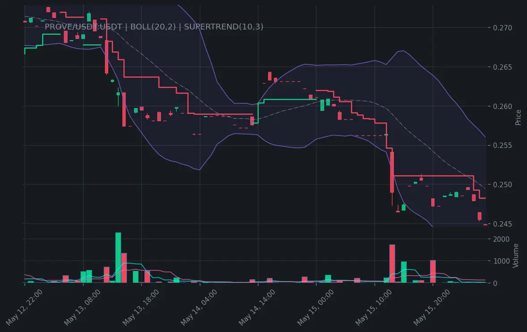
Task: Click the 1000 volume axis label
Action: pos(501,261)
